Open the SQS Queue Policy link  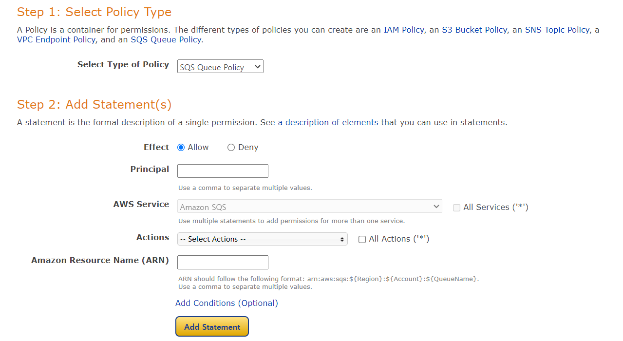(166, 39)
